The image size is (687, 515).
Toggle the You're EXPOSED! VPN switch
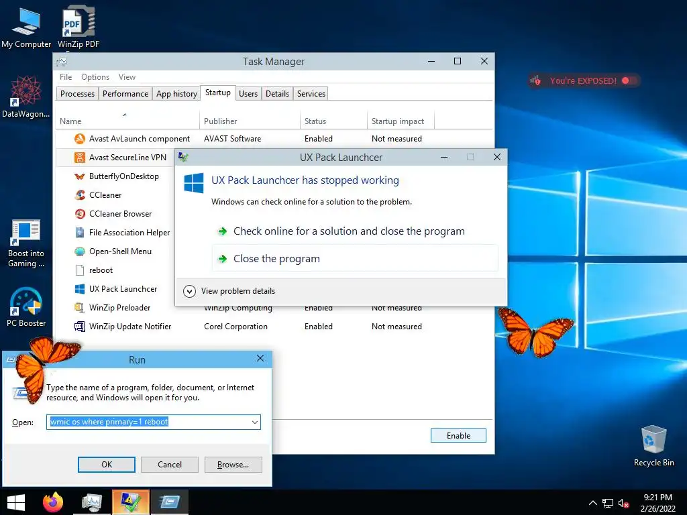[x=629, y=80]
